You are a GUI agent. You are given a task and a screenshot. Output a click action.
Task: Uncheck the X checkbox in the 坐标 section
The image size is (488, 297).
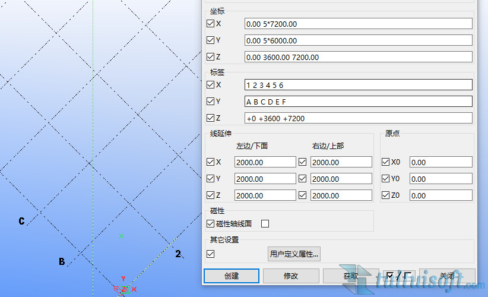click(x=211, y=24)
